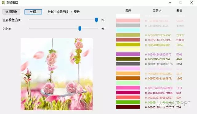The width and height of the screenshot is (197, 114).
Task: Click the app icon in the title bar
Action: pos(3,2)
